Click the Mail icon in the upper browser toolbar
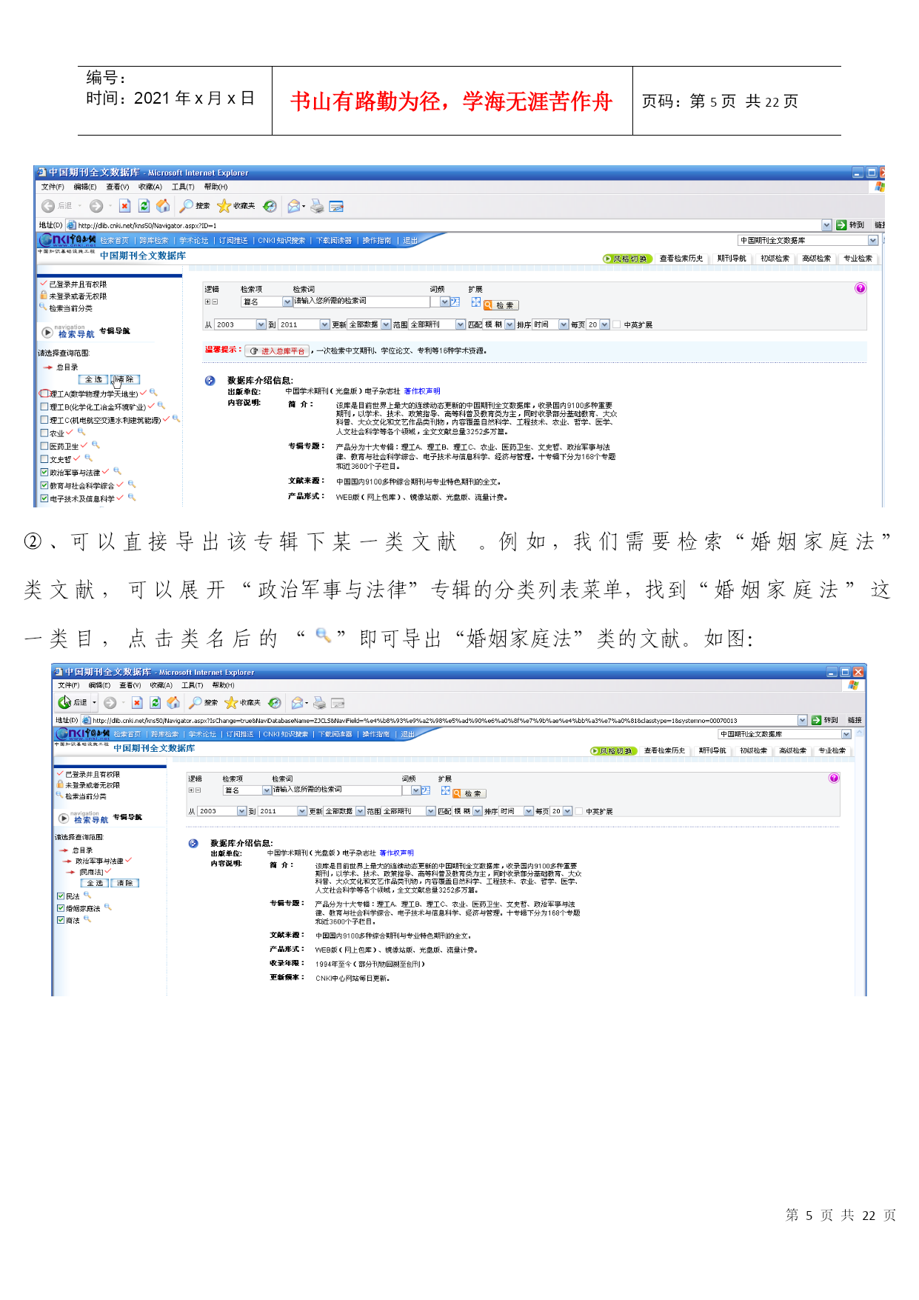919x1300 pixels. 295,206
